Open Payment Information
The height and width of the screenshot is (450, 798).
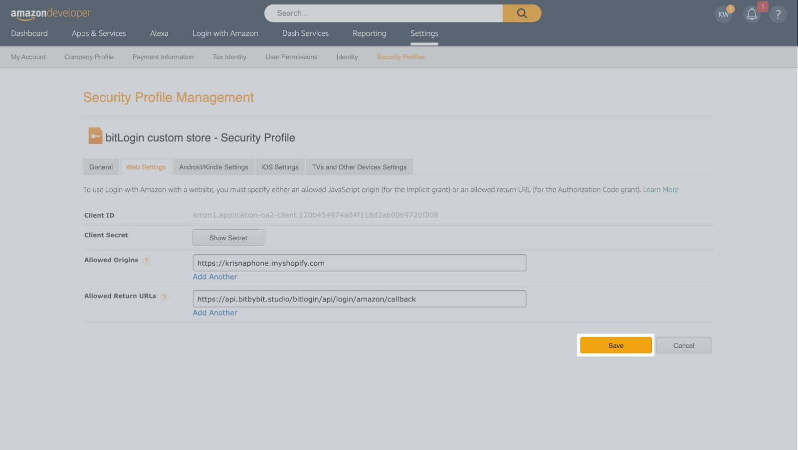pos(163,57)
